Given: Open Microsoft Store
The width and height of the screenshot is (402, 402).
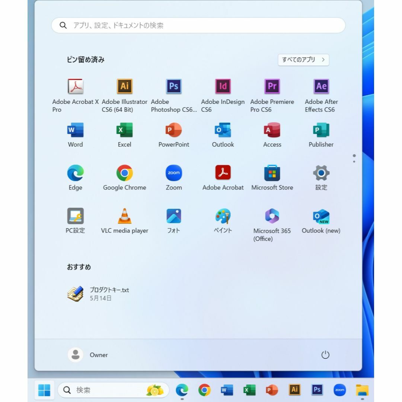Looking at the screenshot, I should pos(272,178).
